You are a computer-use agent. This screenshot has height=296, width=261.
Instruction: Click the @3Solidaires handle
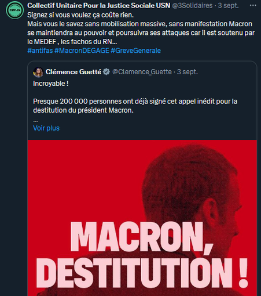[192, 6]
